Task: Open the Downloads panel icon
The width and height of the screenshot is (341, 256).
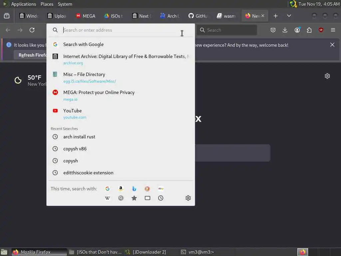Action: pos(285,30)
